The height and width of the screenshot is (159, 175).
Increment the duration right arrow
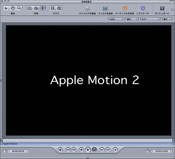(x=170, y=151)
